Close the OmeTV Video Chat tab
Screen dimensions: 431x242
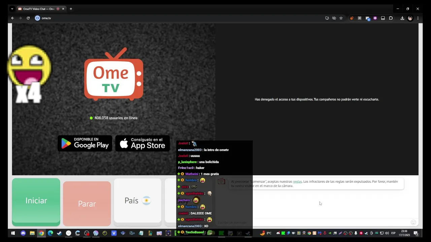63,9
